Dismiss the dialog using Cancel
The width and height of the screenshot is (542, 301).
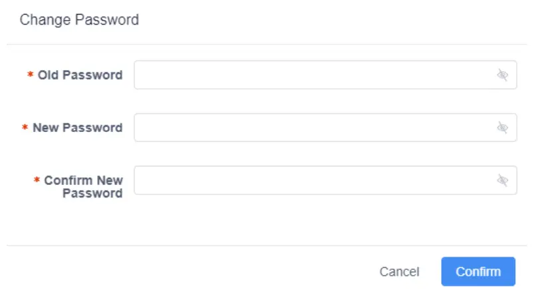[x=399, y=272]
